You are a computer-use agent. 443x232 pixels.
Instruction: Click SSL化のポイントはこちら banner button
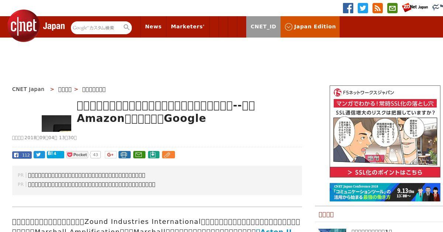pyautogui.click(x=385, y=172)
